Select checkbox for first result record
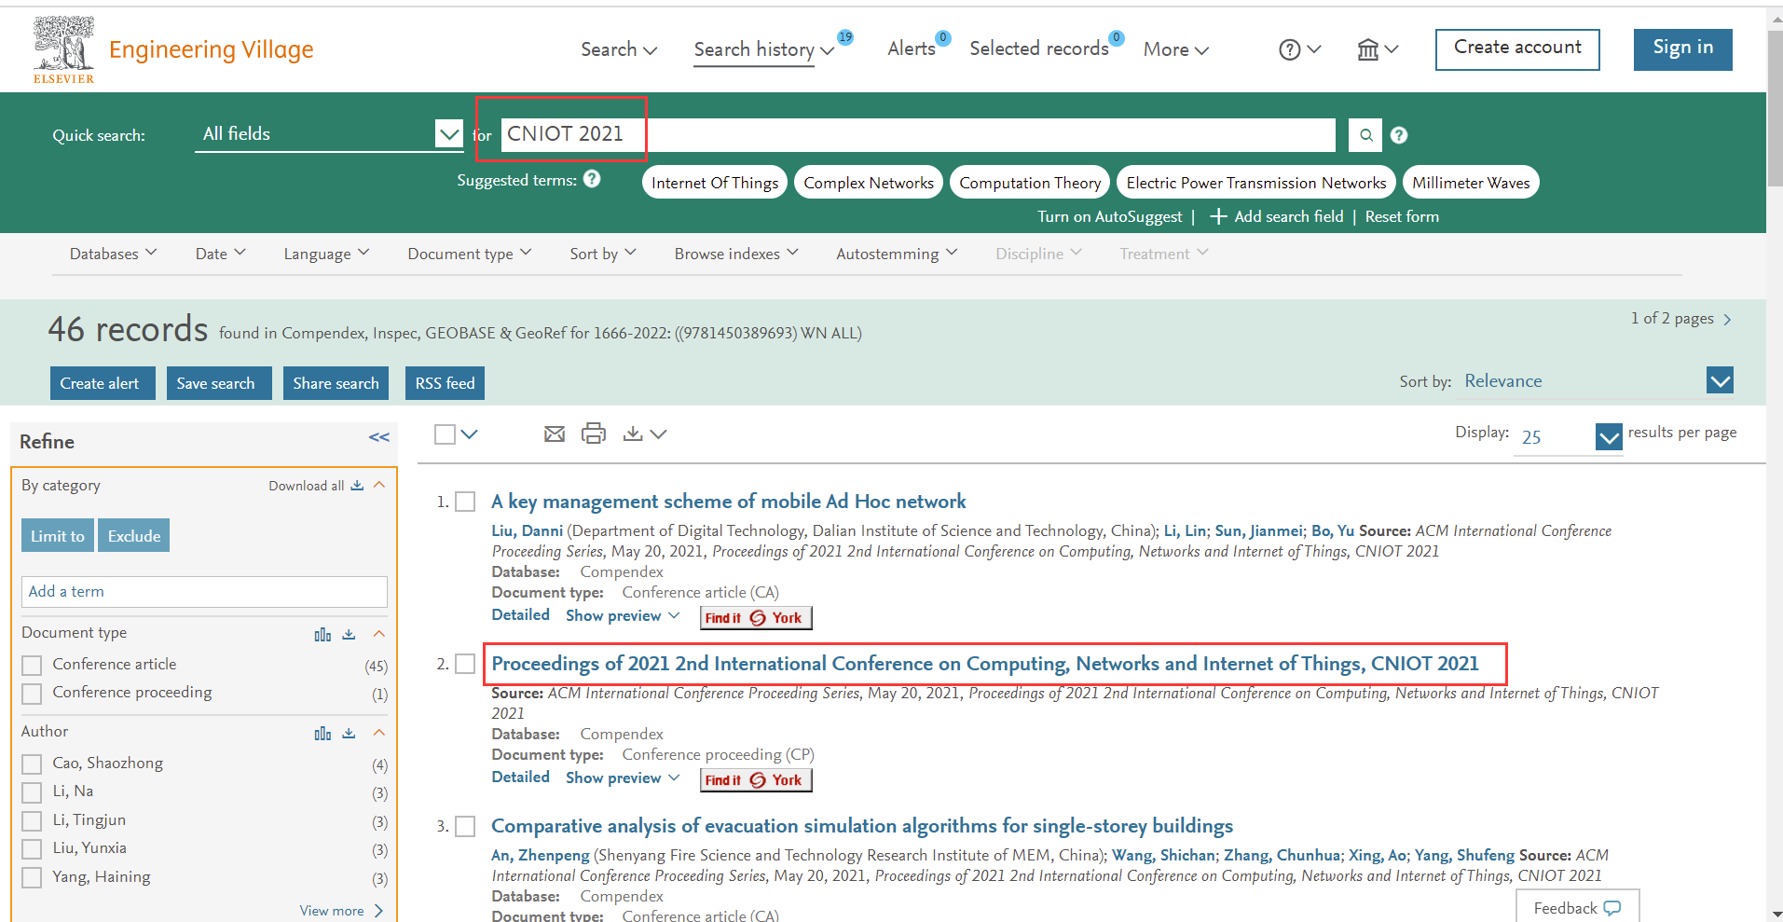Screen dimensions: 1783x922 point(465,502)
